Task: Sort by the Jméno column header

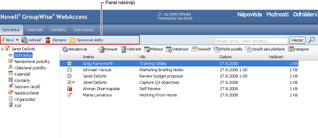Action: [109, 57]
